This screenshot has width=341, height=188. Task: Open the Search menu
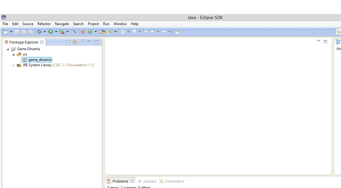pyautogui.click(x=78, y=24)
